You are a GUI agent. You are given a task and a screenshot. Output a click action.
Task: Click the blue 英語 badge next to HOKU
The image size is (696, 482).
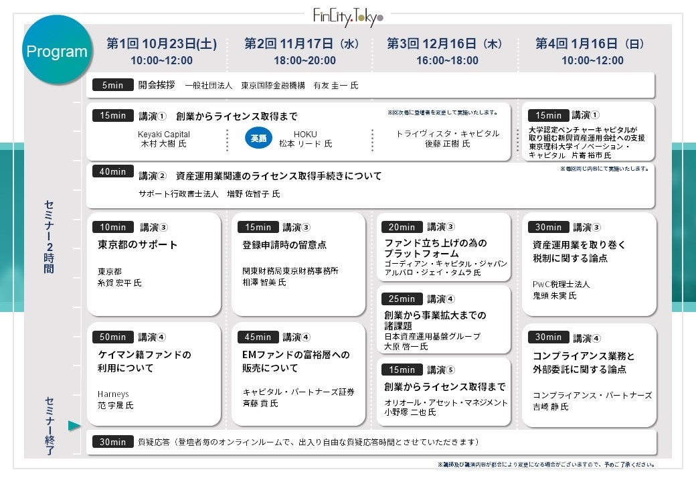[x=258, y=138]
